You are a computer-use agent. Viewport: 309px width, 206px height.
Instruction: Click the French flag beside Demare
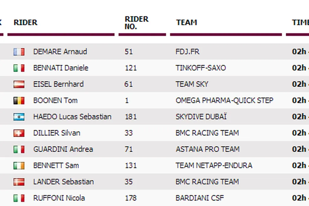point(19,52)
